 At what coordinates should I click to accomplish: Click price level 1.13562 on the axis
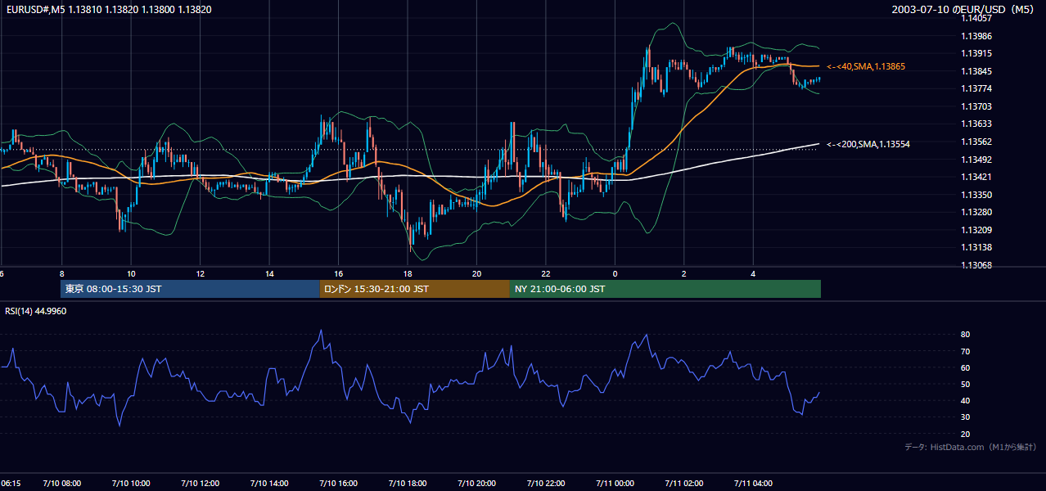coord(977,142)
